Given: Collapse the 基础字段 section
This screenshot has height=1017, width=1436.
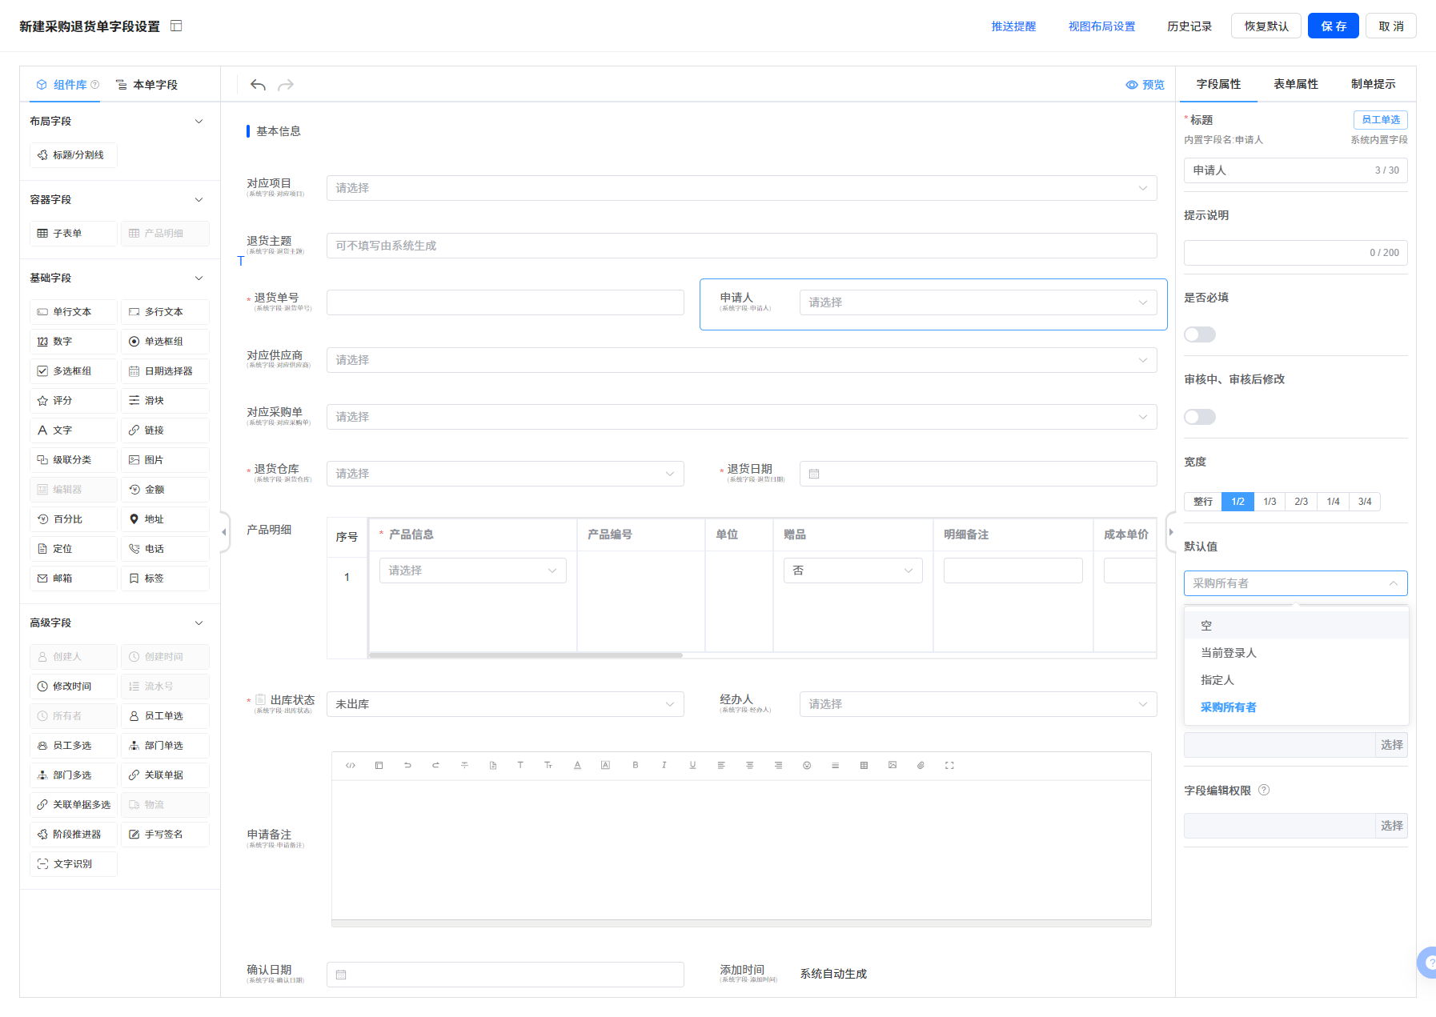Looking at the screenshot, I should [199, 278].
